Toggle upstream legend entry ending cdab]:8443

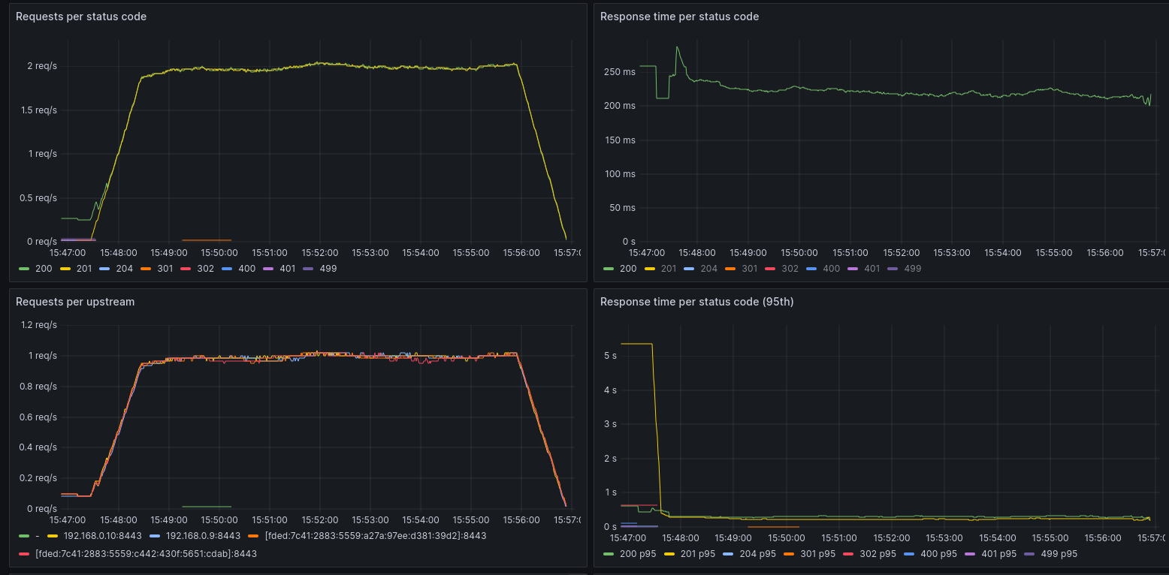point(146,554)
